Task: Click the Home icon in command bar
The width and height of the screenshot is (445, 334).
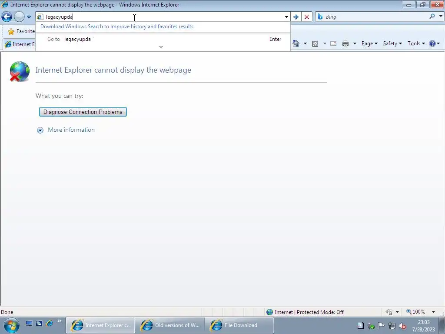Action: [296, 43]
